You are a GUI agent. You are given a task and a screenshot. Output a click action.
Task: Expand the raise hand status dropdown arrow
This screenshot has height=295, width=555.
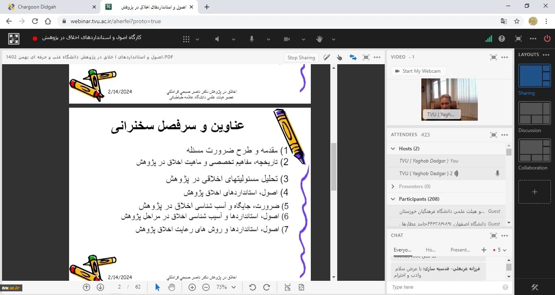334,39
